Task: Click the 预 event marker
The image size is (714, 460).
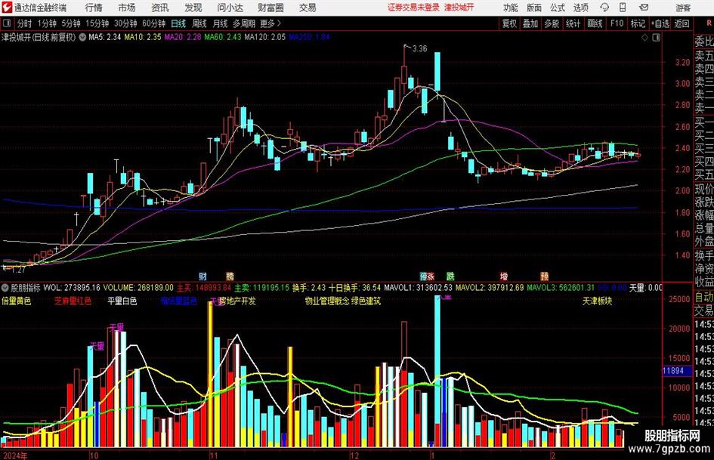Action: point(545,276)
